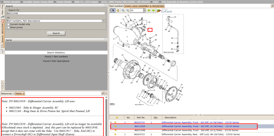Open the new search magnifier side tab
This screenshot has height=136, width=274.
(x=2, y=51)
